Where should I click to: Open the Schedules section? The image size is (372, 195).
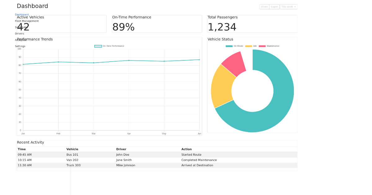pyautogui.click(x=21, y=27)
